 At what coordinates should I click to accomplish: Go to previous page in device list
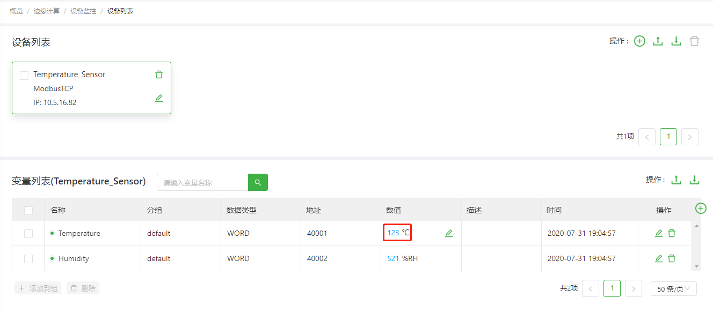[647, 137]
